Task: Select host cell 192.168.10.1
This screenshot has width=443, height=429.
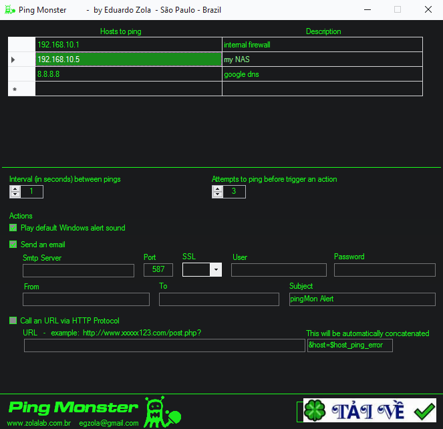Action: coord(128,45)
